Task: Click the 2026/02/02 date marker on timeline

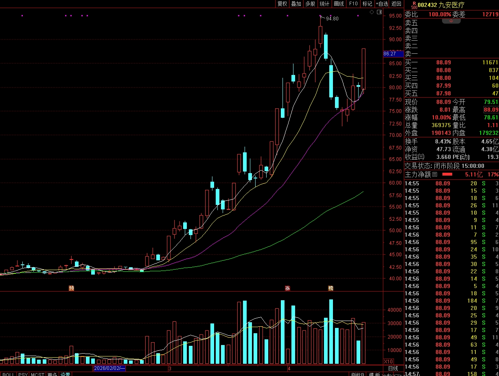Action: 109,368
